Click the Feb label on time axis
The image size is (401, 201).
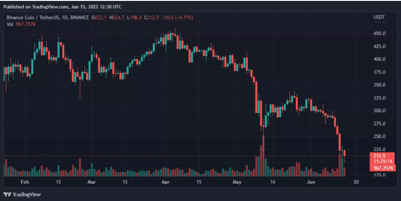point(26,182)
